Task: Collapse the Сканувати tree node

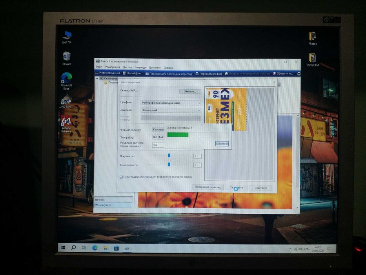Action: (97, 79)
